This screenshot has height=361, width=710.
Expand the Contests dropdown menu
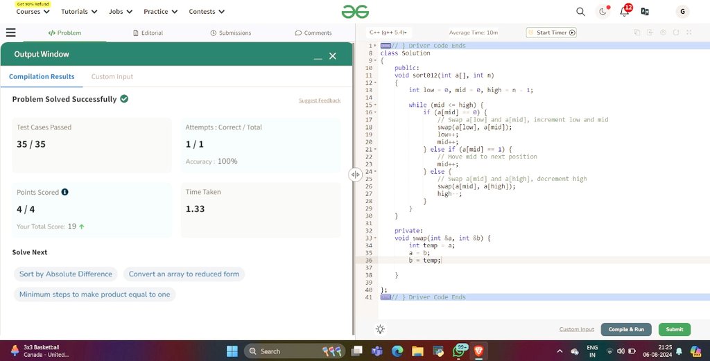click(207, 12)
